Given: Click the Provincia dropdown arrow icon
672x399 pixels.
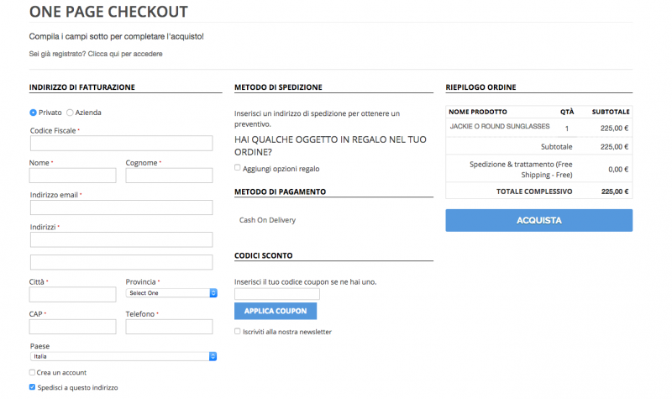Looking at the screenshot, I should (213, 292).
